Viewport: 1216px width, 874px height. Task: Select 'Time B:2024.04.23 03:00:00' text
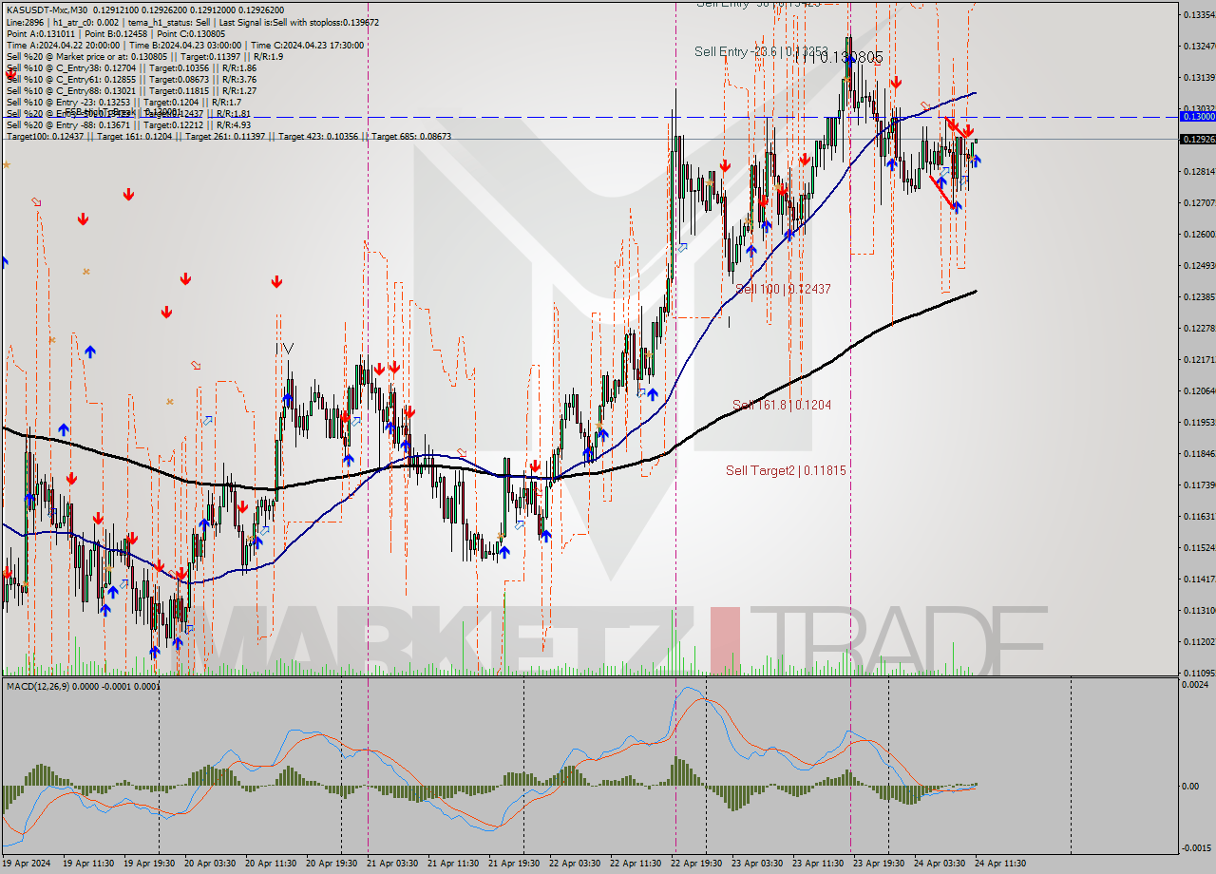(x=183, y=45)
